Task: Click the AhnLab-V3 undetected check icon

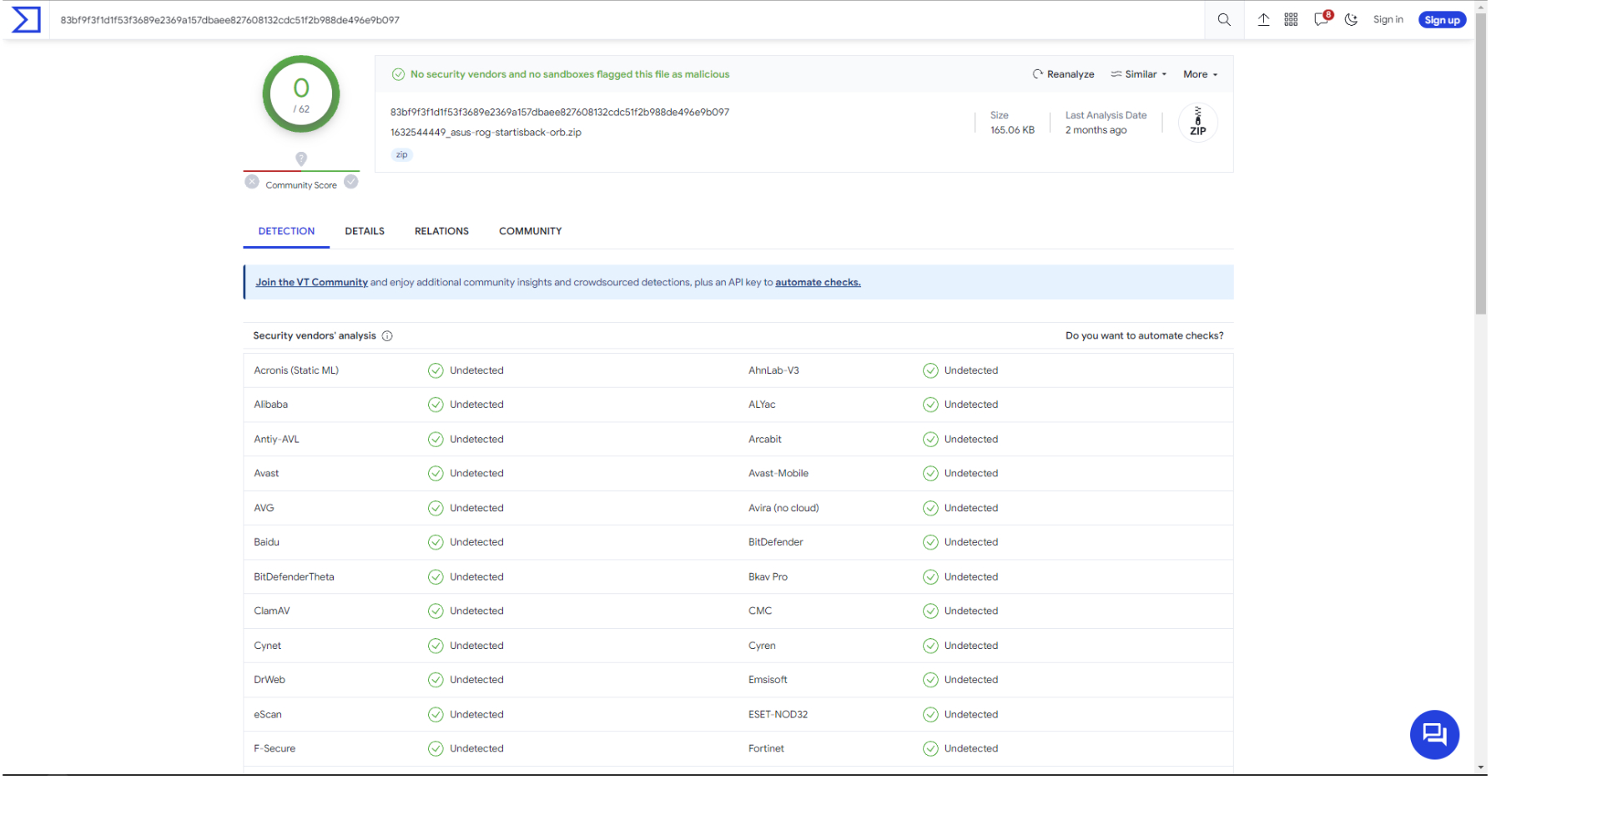Action: point(930,370)
